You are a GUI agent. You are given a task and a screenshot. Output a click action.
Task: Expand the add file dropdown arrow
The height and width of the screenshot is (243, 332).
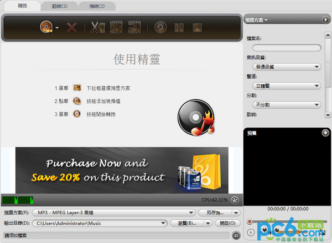57,28
